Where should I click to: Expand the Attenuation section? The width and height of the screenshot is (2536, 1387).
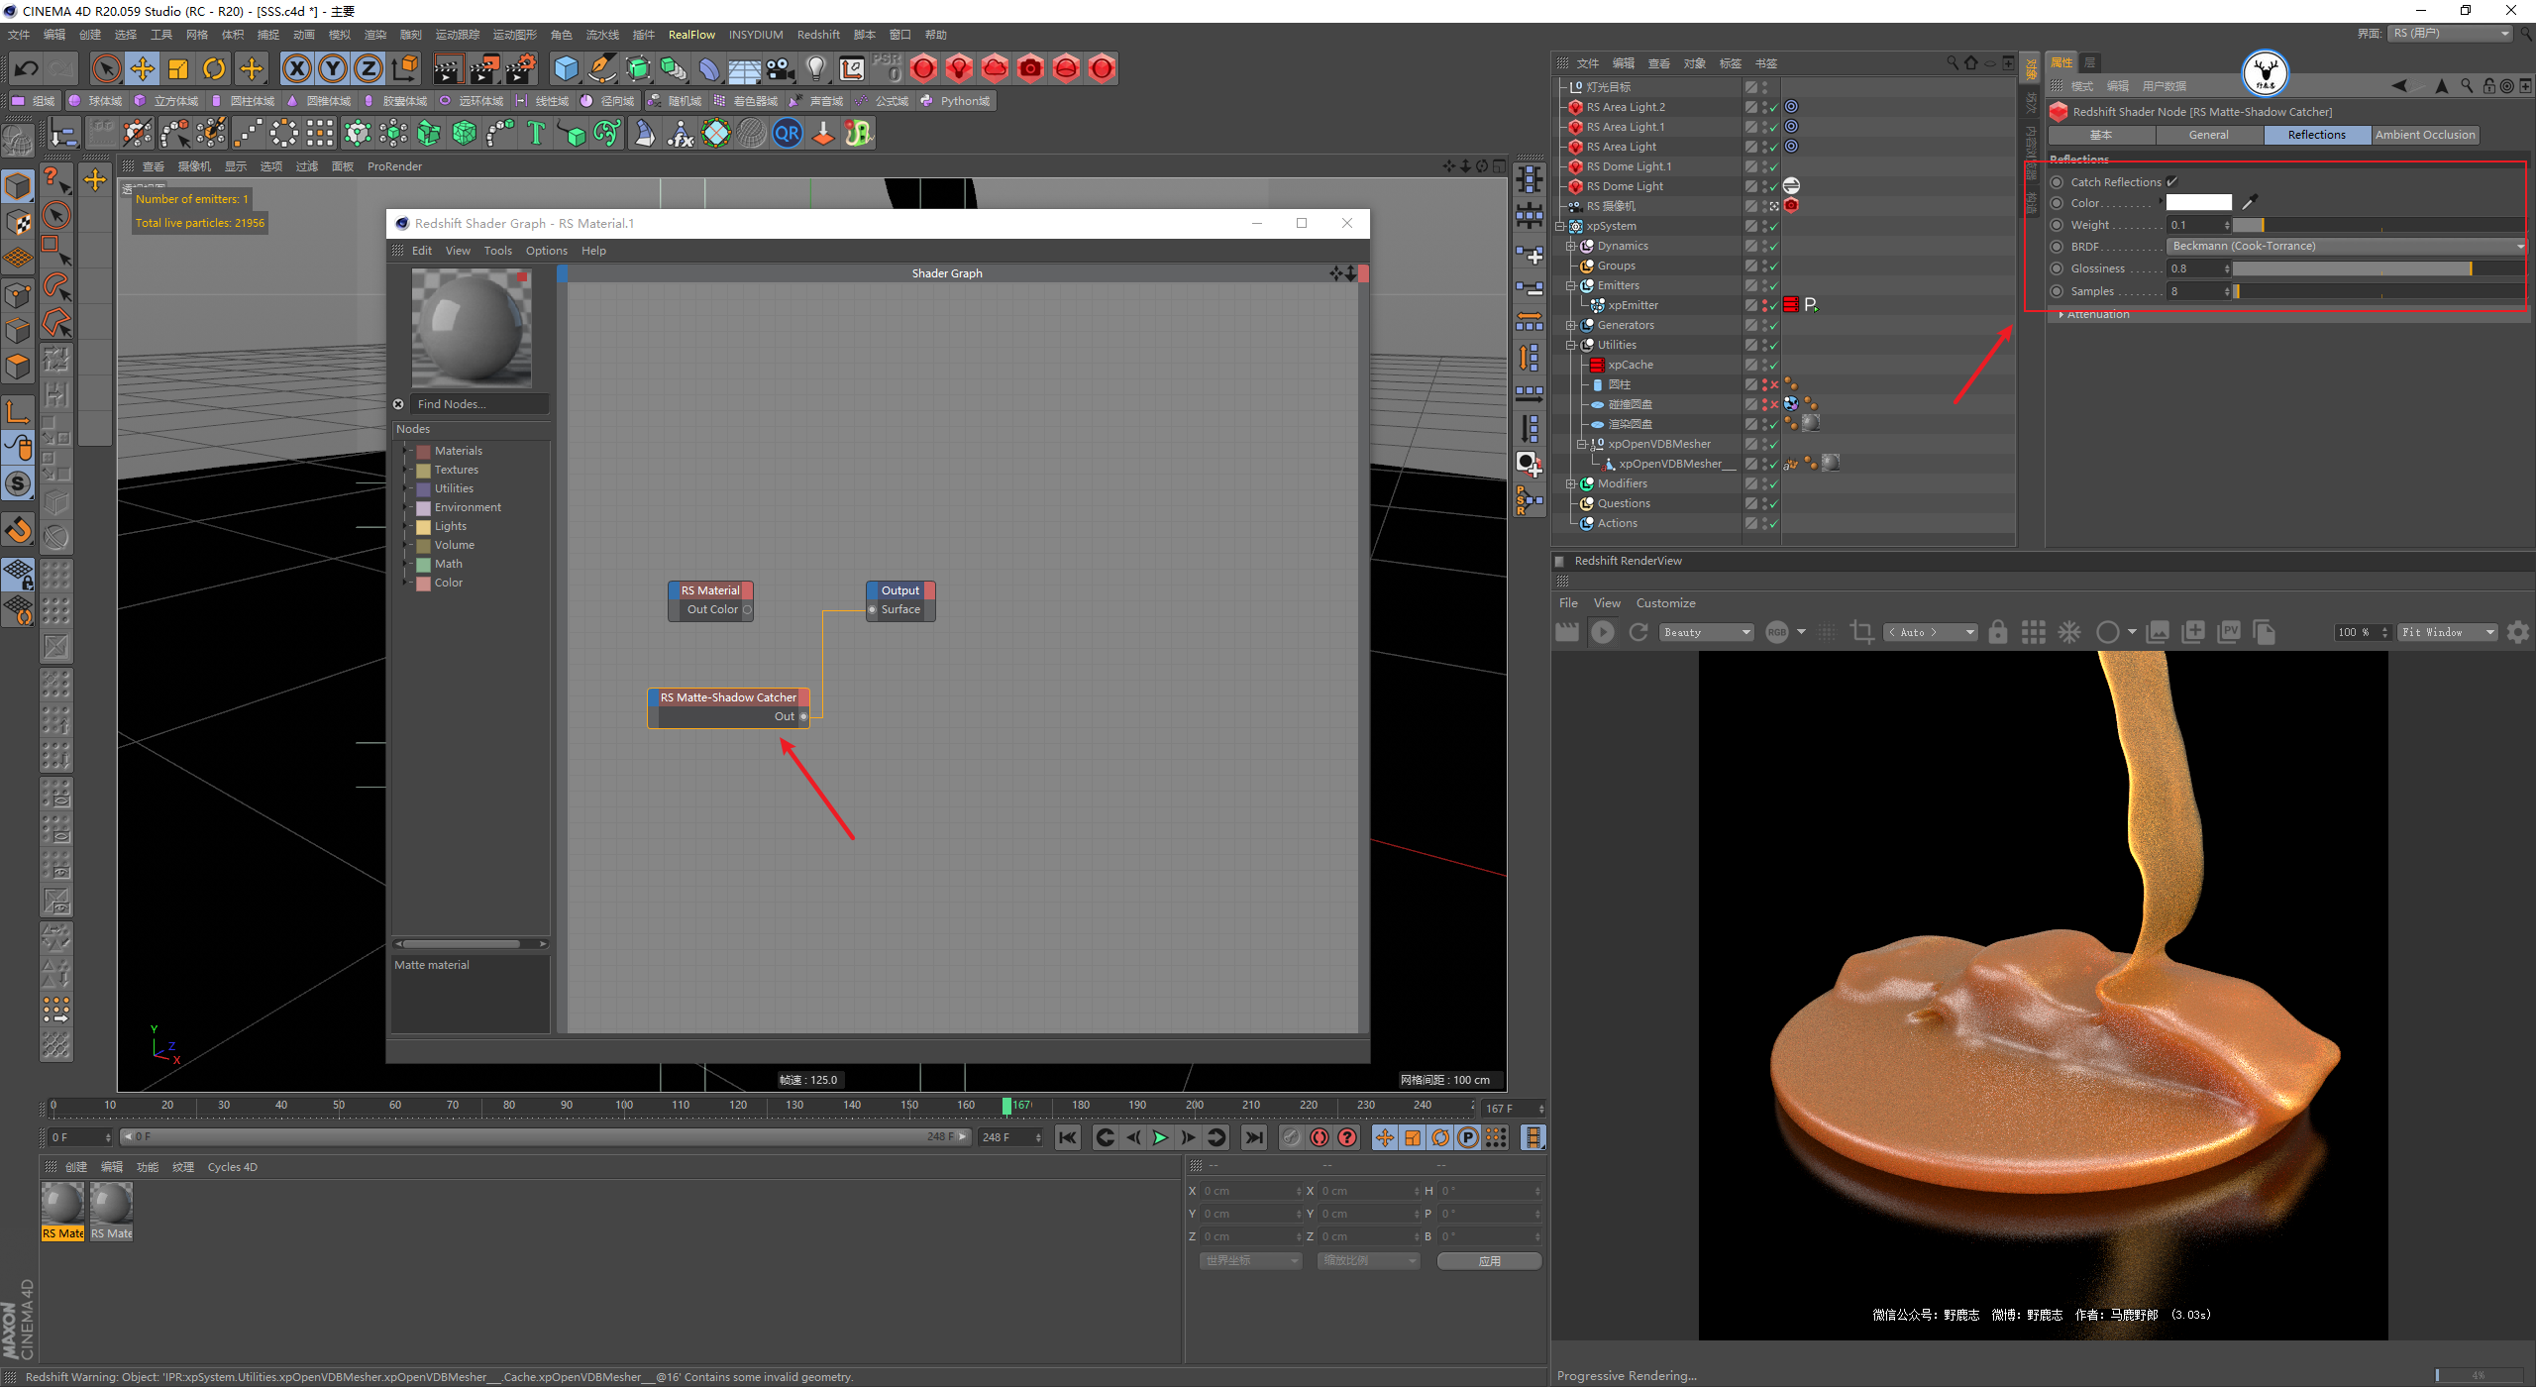[x=2097, y=315]
